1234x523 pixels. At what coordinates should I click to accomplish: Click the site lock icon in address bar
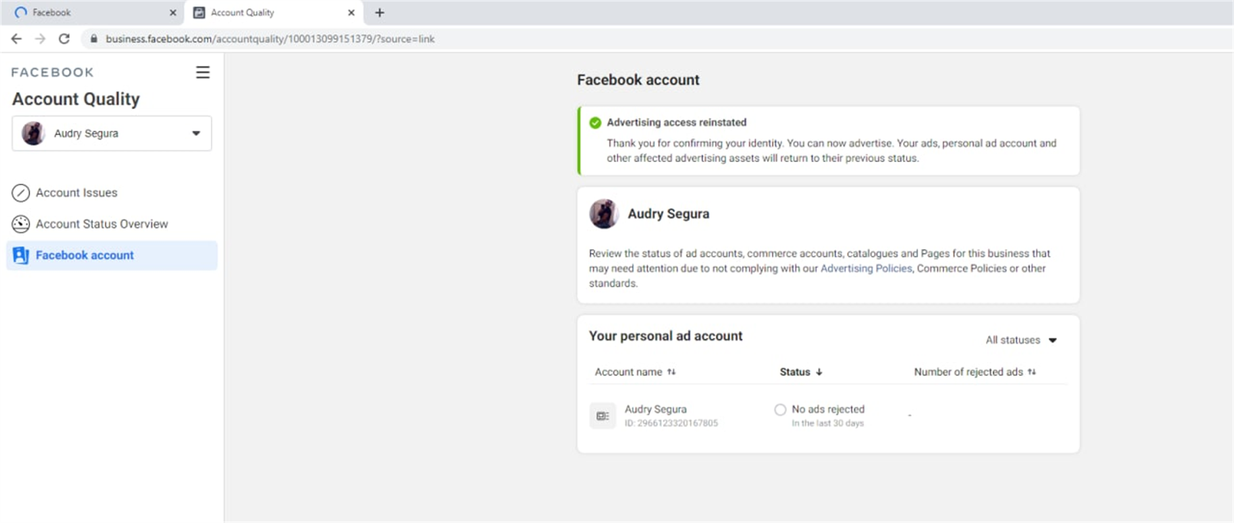pyautogui.click(x=94, y=39)
